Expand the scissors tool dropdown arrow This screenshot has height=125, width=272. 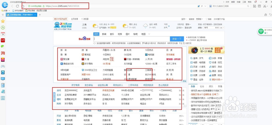tap(267, 6)
